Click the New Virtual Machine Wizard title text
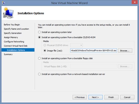Image resolution: width=139 pixels, height=104 pixels. click(69, 3)
